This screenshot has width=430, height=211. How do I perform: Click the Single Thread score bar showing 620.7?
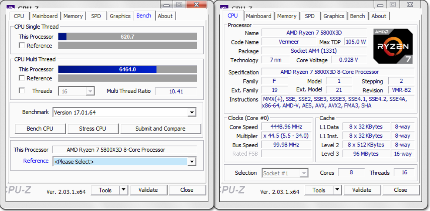127,37
